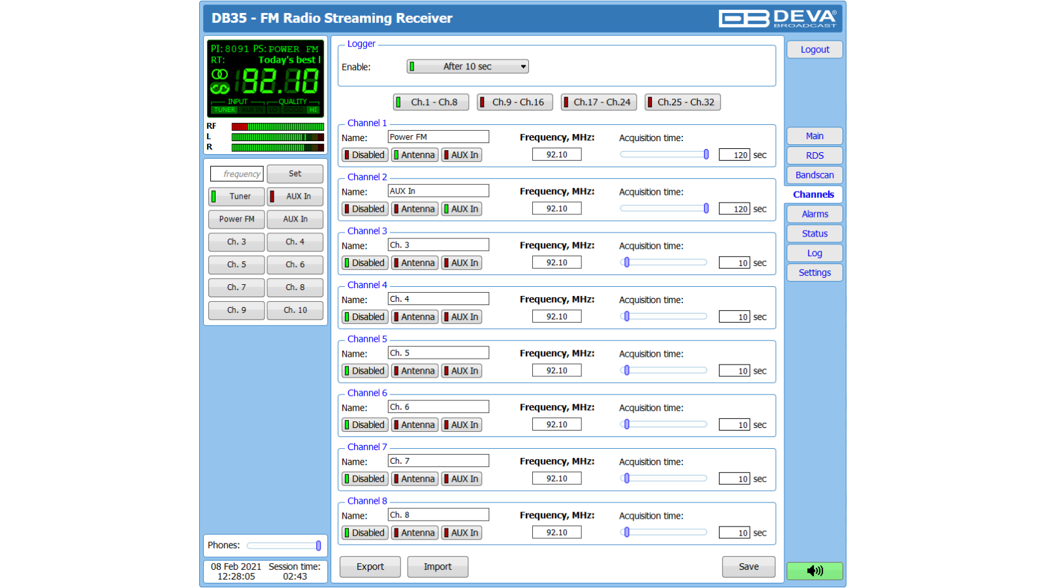
Task: Adjust Channel 8 acquisition time slider
Action: pyautogui.click(x=664, y=532)
